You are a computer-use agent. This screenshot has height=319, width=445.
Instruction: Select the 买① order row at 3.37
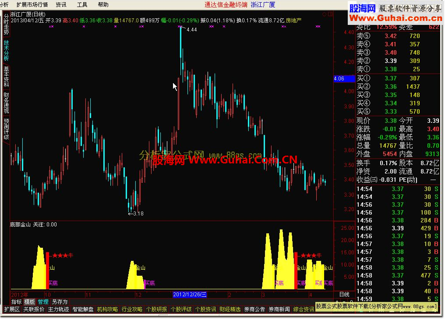click(398, 78)
